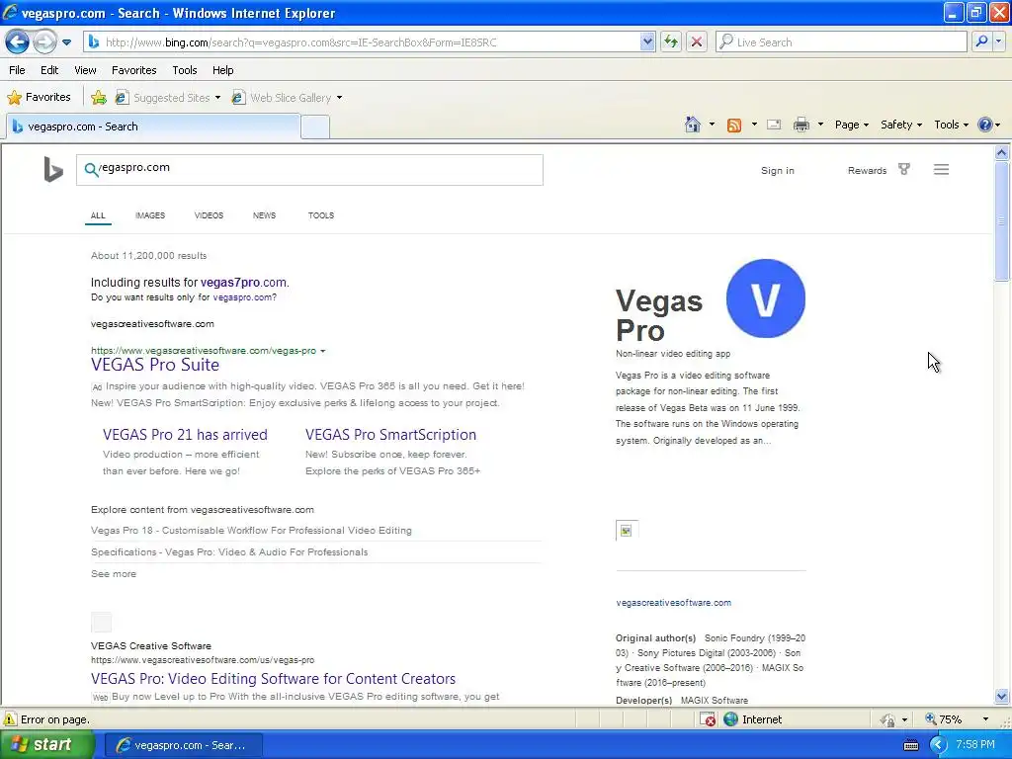Click the RSS feeds icon

[734, 126]
